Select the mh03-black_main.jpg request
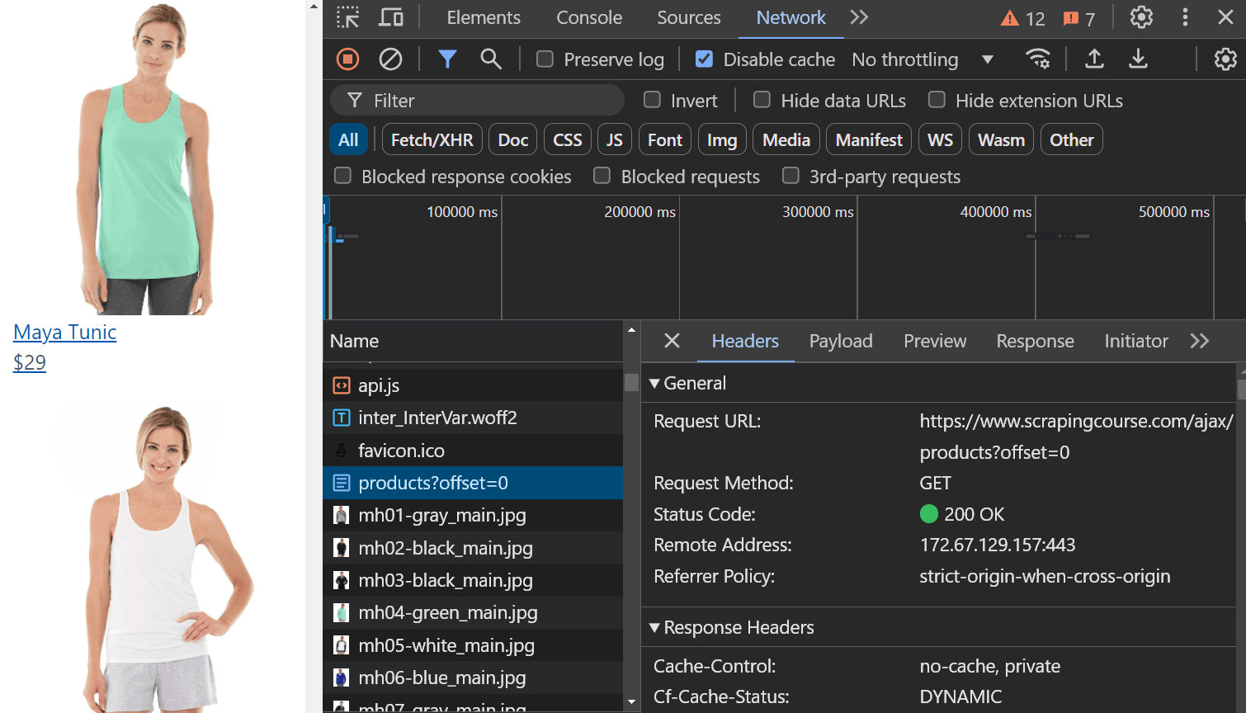This screenshot has height=713, width=1246. [x=473, y=580]
